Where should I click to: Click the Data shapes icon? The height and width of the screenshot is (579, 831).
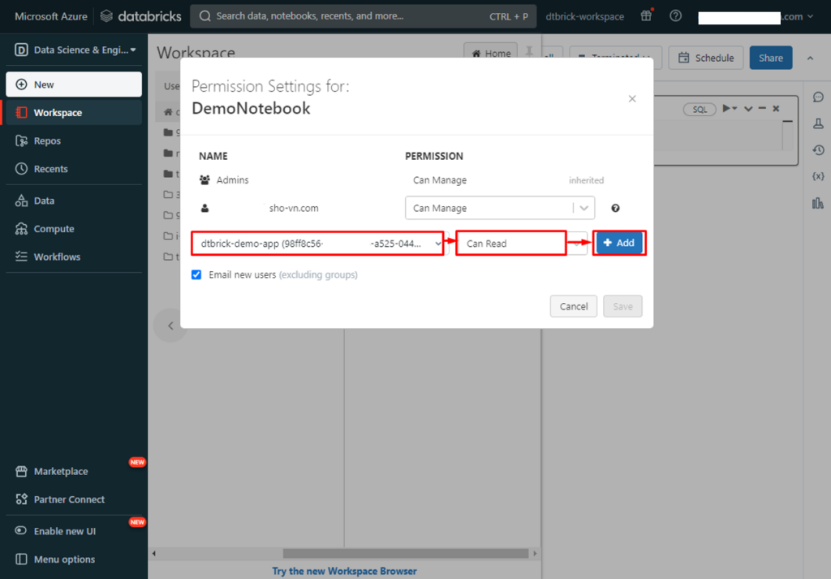21,201
